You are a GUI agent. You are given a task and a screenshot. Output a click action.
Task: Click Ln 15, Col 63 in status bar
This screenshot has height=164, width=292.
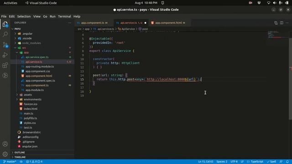pyautogui.click(x=206, y=162)
